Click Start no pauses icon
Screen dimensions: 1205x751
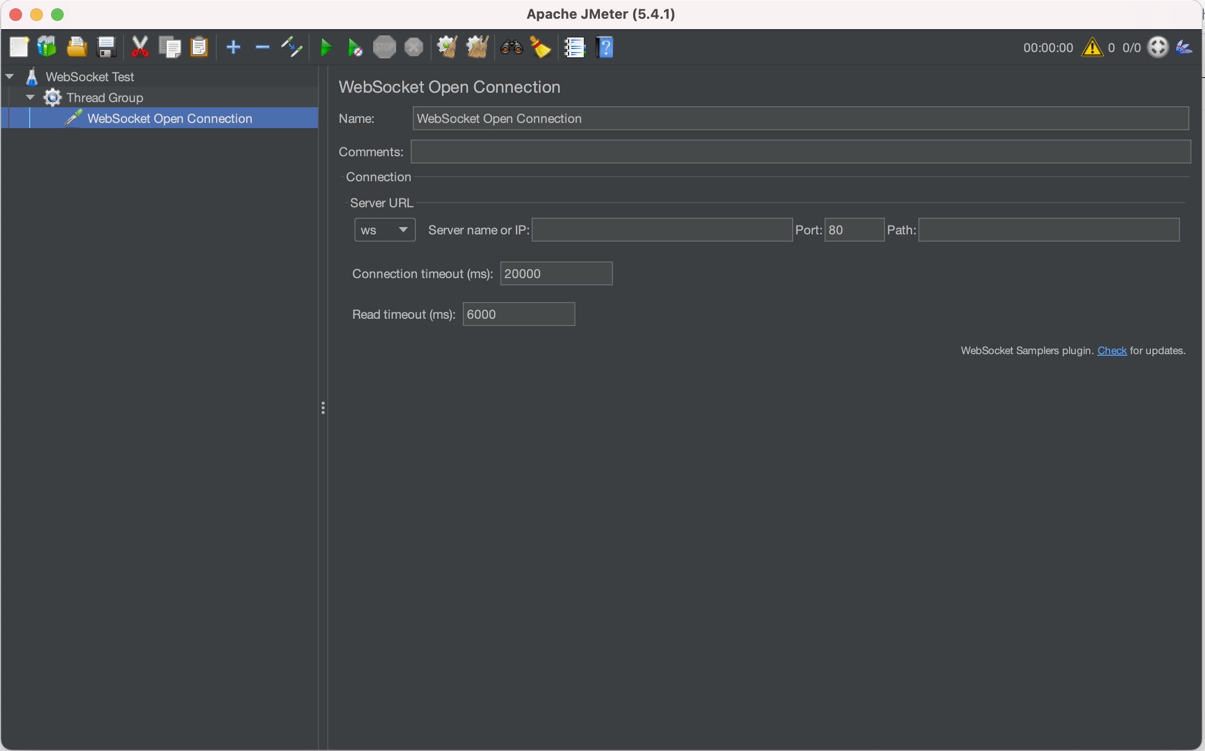pyautogui.click(x=355, y=47)
